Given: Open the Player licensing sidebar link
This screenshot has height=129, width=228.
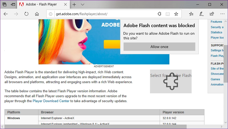Looking at the screenshot, I should coord(217,38).
